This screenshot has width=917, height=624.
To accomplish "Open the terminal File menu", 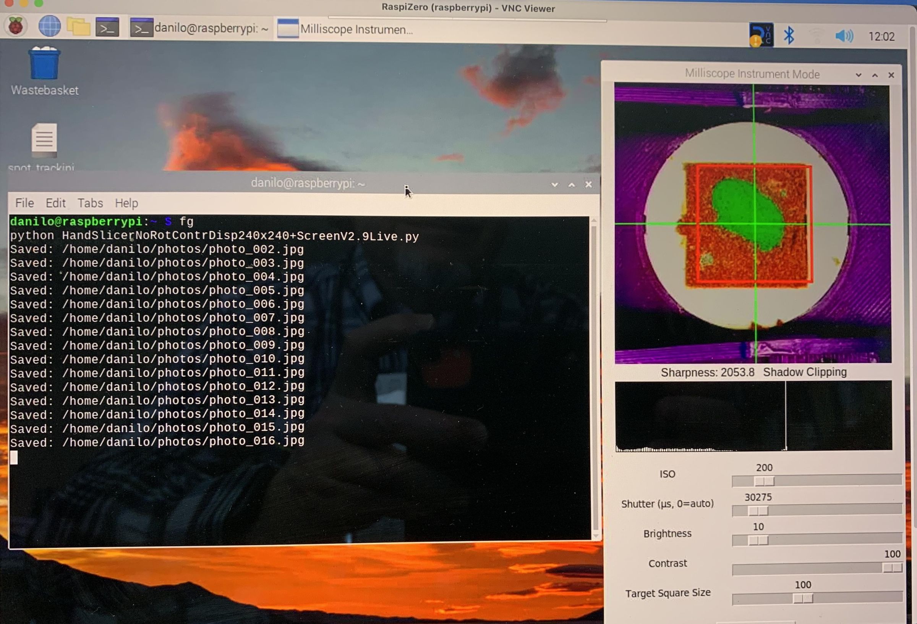I will tap(24, 203).
